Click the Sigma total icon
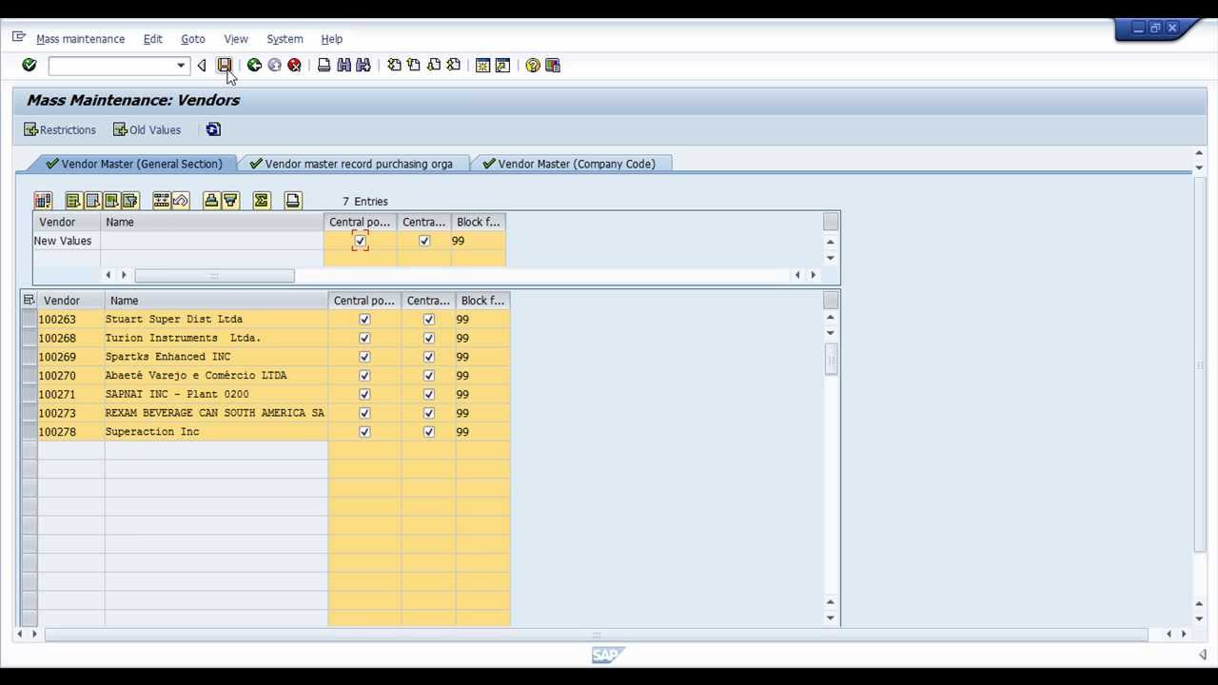 click(x=262, y=201)
